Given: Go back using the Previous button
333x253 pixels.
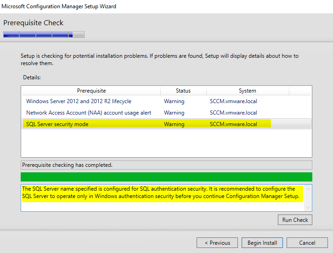Looking at the screenshot, I should tap(217, 243).
